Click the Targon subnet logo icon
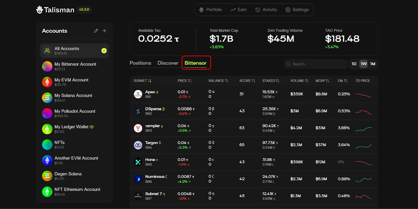The width and height of the screenshot is (418, 209). tap(138, 145)
